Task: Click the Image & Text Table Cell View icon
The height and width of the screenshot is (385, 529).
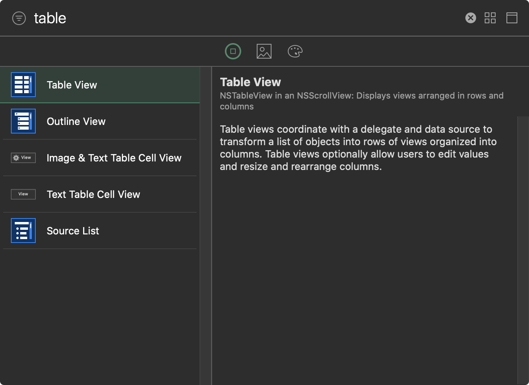Action: (x=23, y=158)
